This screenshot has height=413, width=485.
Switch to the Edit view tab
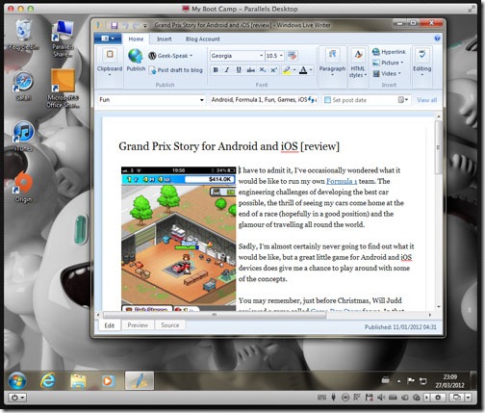point(109,325)
